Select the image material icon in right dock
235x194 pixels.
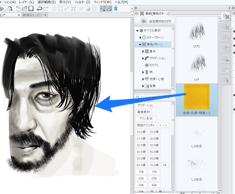tap(226, 59)
